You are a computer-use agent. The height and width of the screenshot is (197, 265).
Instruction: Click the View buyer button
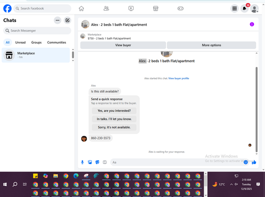point(123,45)
